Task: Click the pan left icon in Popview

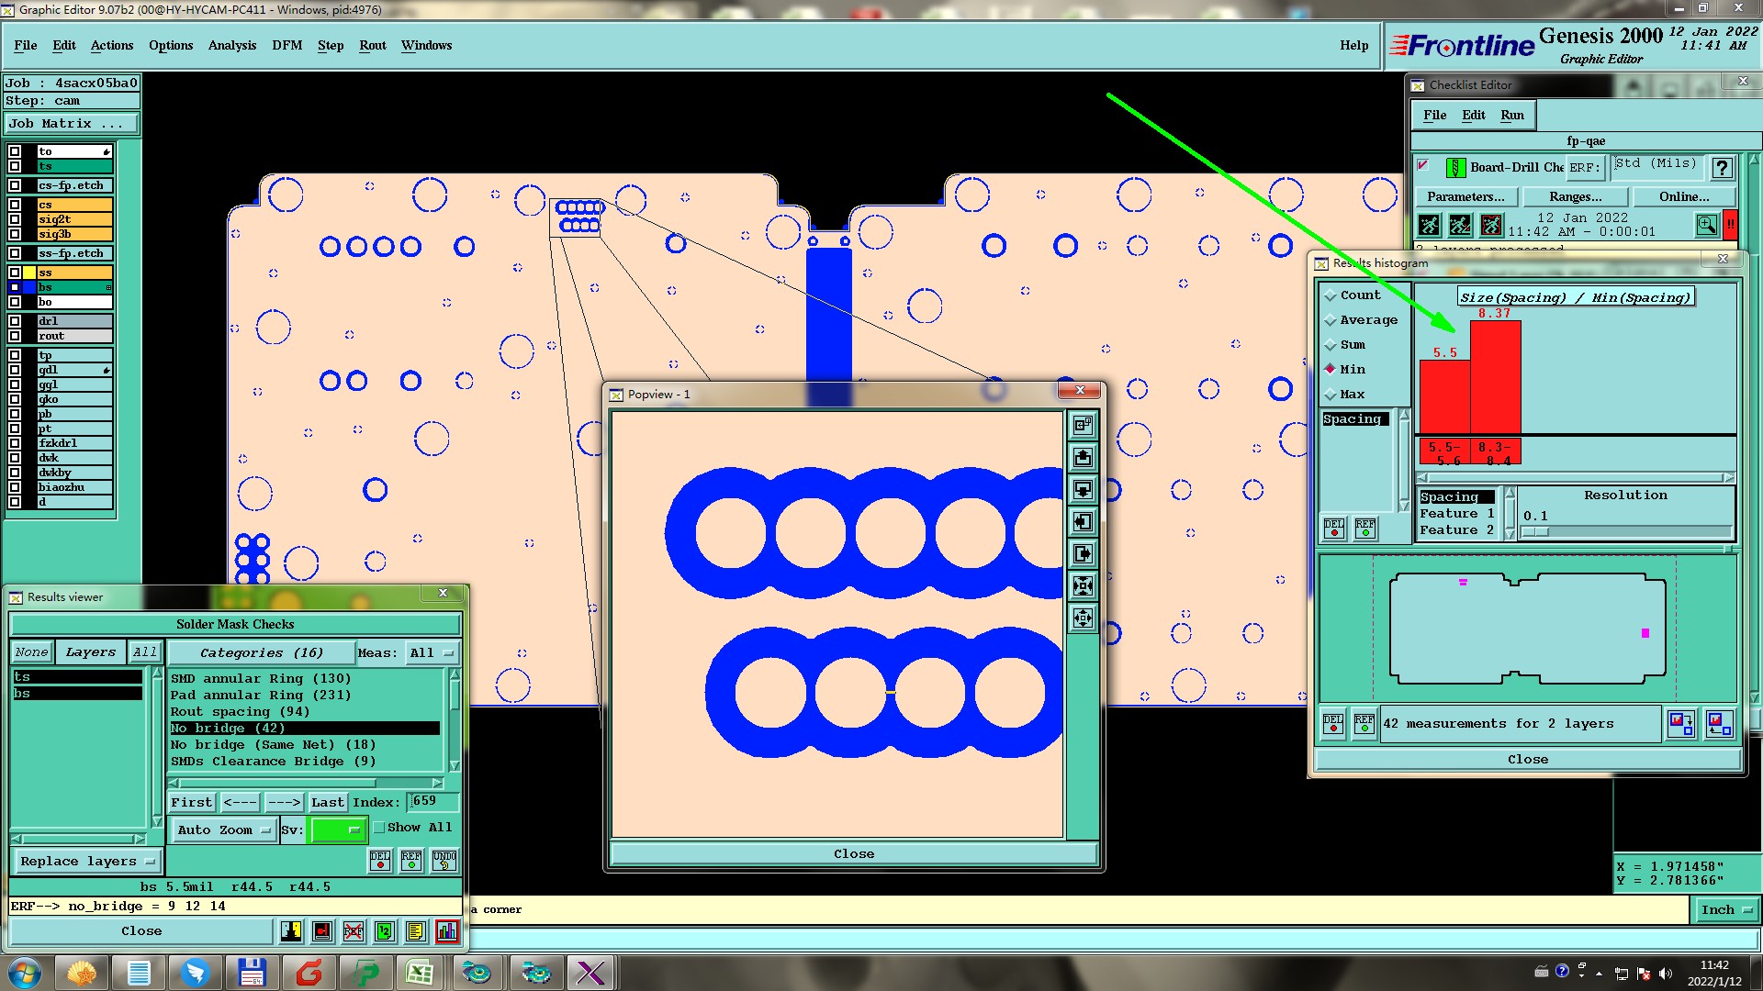Action: tap(1084, 522)
